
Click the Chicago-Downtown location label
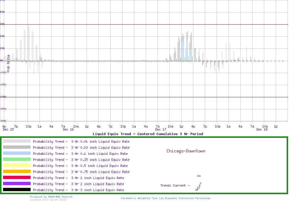[x=186, y=151]
